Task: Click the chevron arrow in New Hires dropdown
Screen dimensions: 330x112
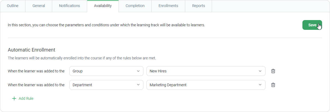Action: [260, 71]
